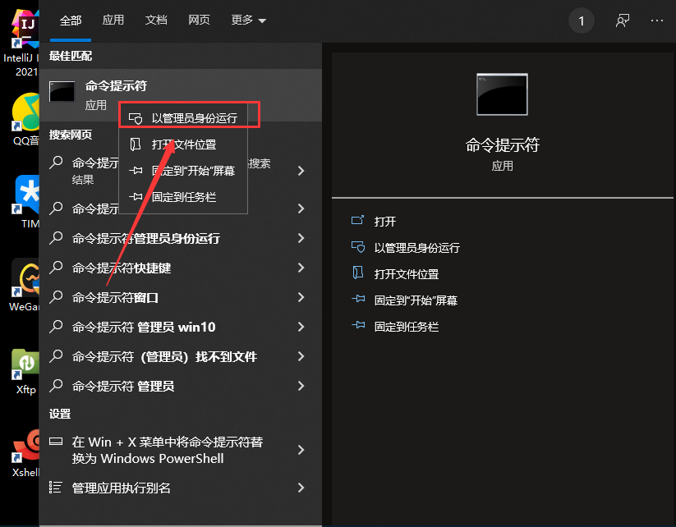Click the circular badge showing 1
676x527 pixels.
pos(582,21)
